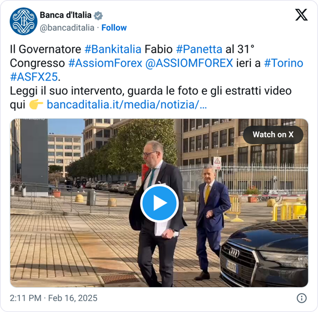The height and width of the screenshot is (312, 318).
Task: Open the #Bankitalia hashtag
Action: [113, 49]
